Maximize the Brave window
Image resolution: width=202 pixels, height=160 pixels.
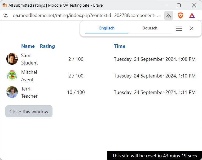(179, 5)
